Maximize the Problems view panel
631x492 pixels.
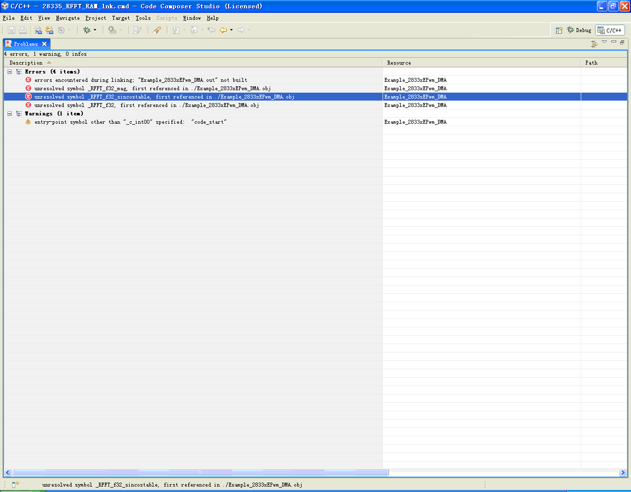[622, 42]
